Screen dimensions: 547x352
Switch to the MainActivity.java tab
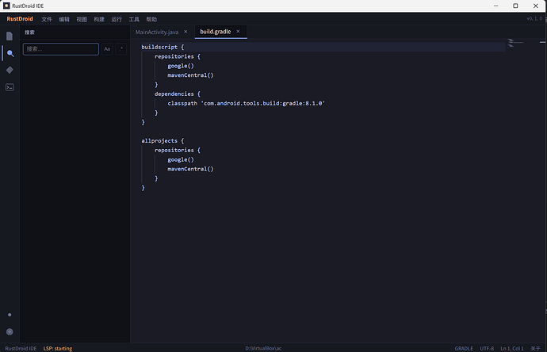(x=157, y=32)
